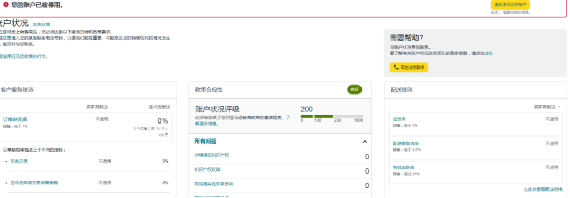
Task: Open the 卖家自配送 dropdown in 配送绩效
Action: pyautogui.click(x=547, y=107)
